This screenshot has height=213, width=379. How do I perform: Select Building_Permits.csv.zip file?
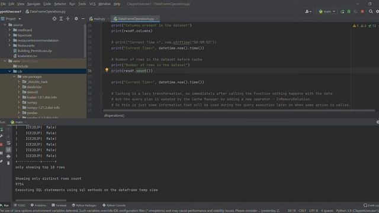click(34, 51)
